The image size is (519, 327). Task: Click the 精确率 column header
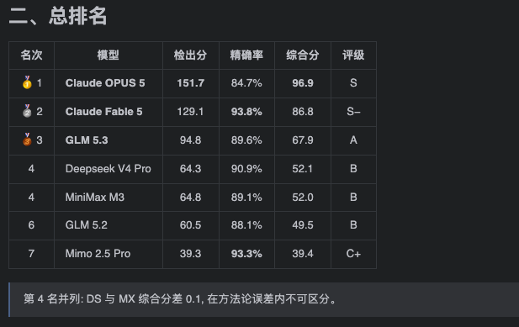coord(246,55)
